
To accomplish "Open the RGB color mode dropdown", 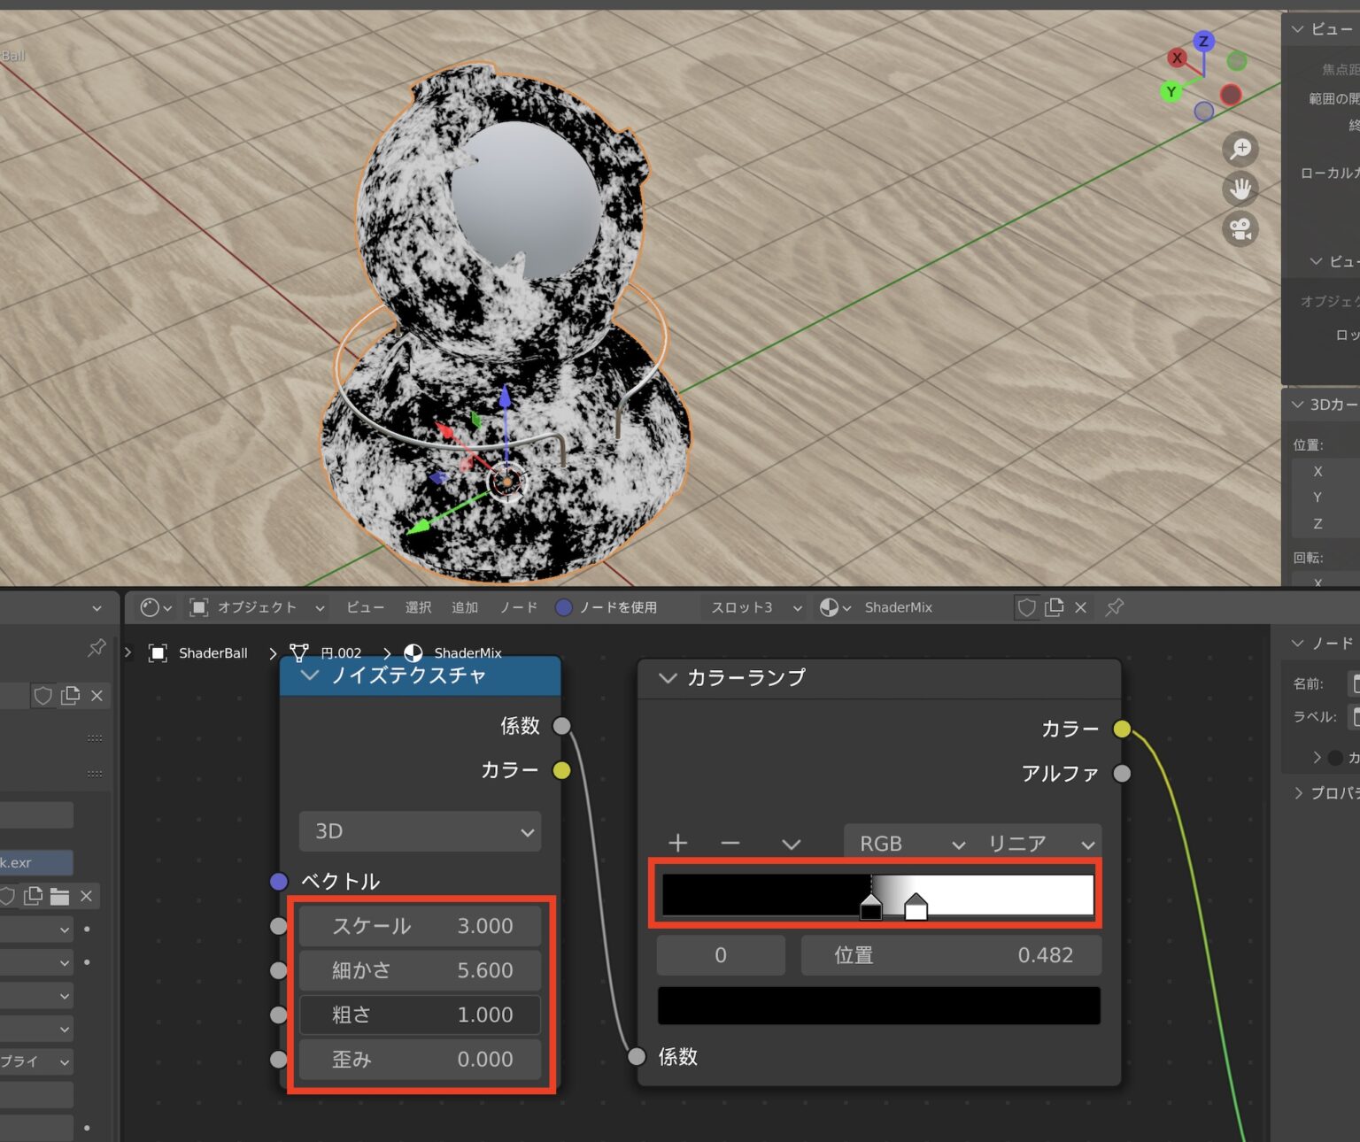I will coord(903,843).
